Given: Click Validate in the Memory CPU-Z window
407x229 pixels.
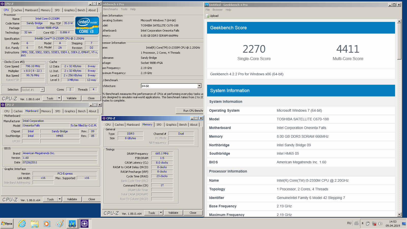Looking at the screenshot, I should (x=173, y=213).
